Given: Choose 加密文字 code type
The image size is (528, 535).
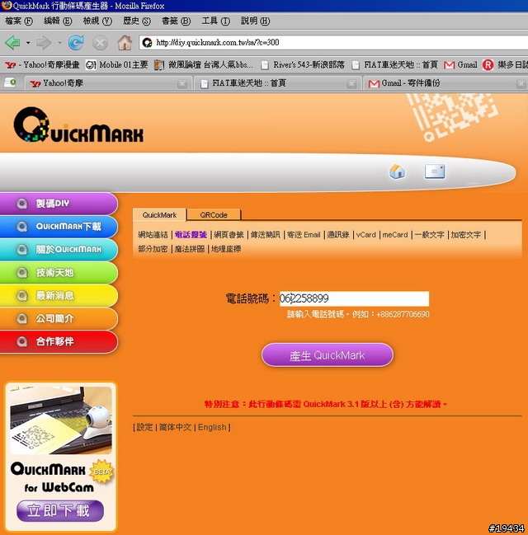Looking at the screenshot, I should click(466, 235).
